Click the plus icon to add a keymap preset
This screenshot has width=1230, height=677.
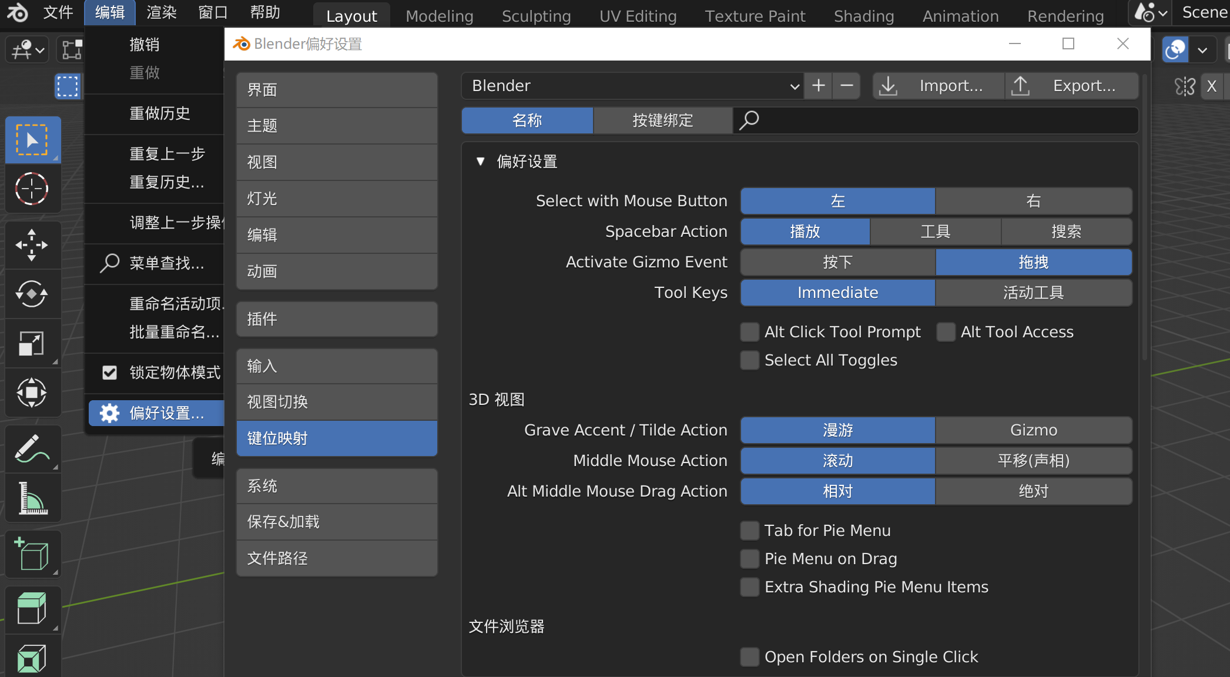pos(818,86)
